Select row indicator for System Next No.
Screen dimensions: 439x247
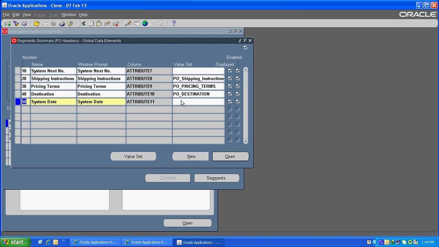coord(18,71)
